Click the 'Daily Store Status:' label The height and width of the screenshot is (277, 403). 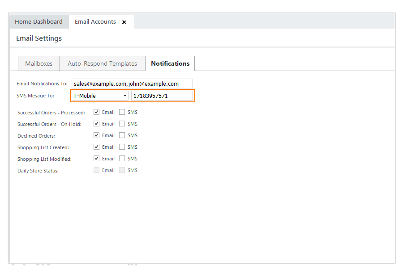coord(38,171)
